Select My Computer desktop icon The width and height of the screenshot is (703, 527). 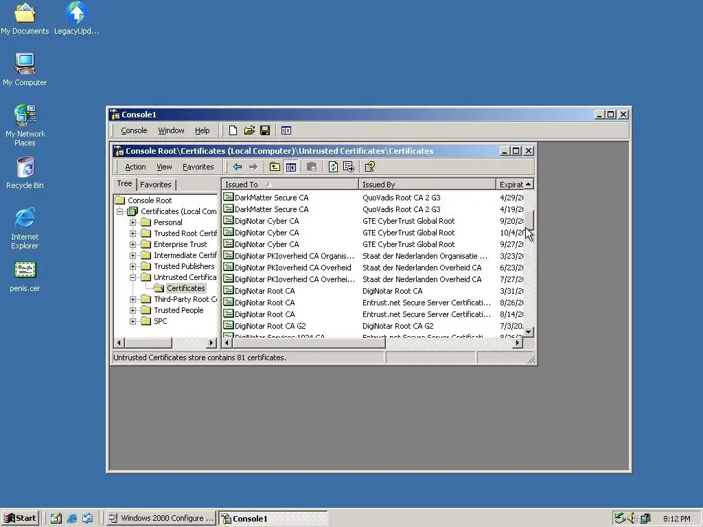[x=25, y=69]
